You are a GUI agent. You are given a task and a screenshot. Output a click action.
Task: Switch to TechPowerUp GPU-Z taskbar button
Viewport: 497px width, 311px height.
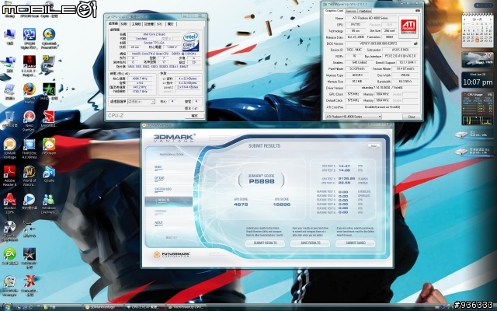pyautogui.click(x=186, y=307)
